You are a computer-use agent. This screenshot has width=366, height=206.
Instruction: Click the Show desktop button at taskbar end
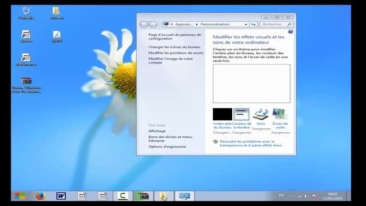pos(348,196)
